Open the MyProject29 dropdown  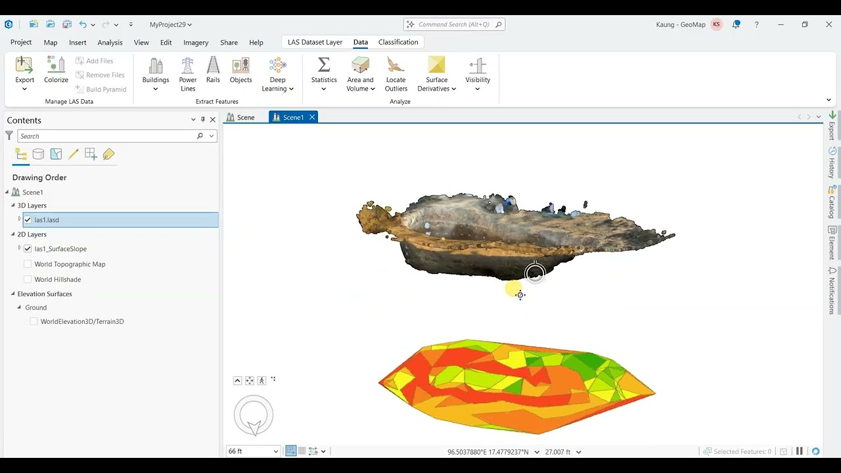click(x=171, y=24)
